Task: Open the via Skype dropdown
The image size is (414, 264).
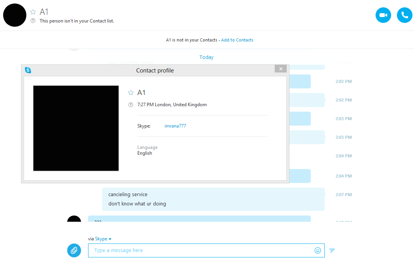Action: pyautogui.click(x=103, y=239)
